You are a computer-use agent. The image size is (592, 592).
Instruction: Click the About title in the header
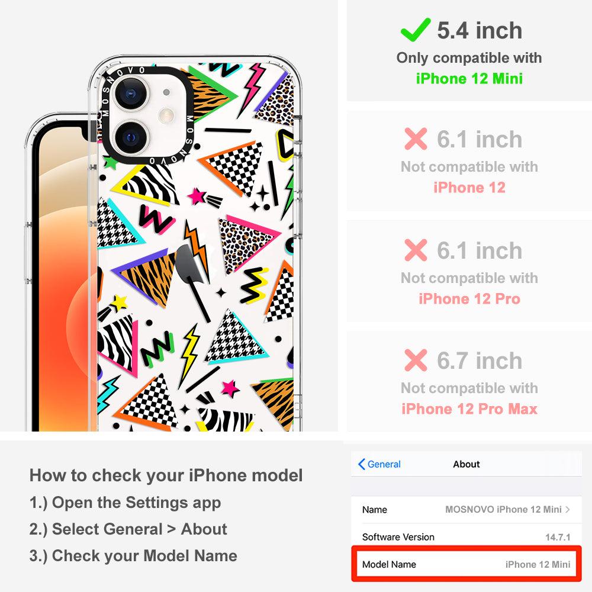point(466,464)
